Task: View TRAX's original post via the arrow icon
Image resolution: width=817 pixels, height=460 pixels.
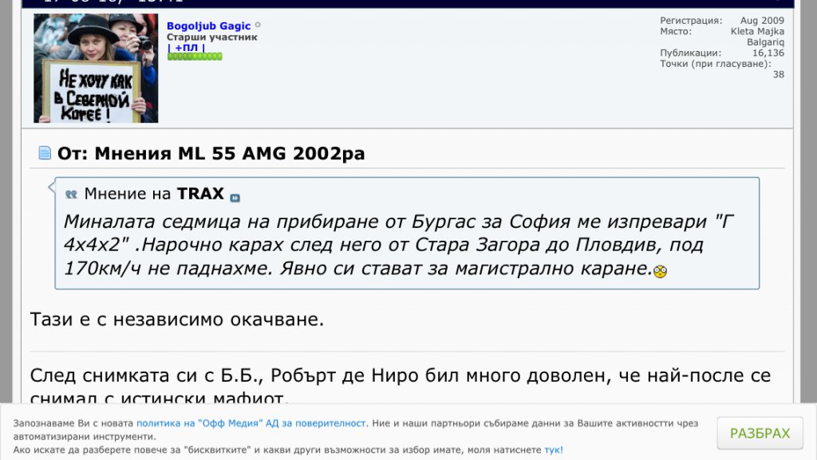Action: 235,198
